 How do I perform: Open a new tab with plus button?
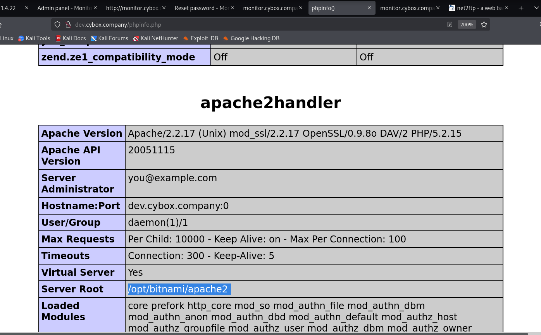tap(521, 8)
